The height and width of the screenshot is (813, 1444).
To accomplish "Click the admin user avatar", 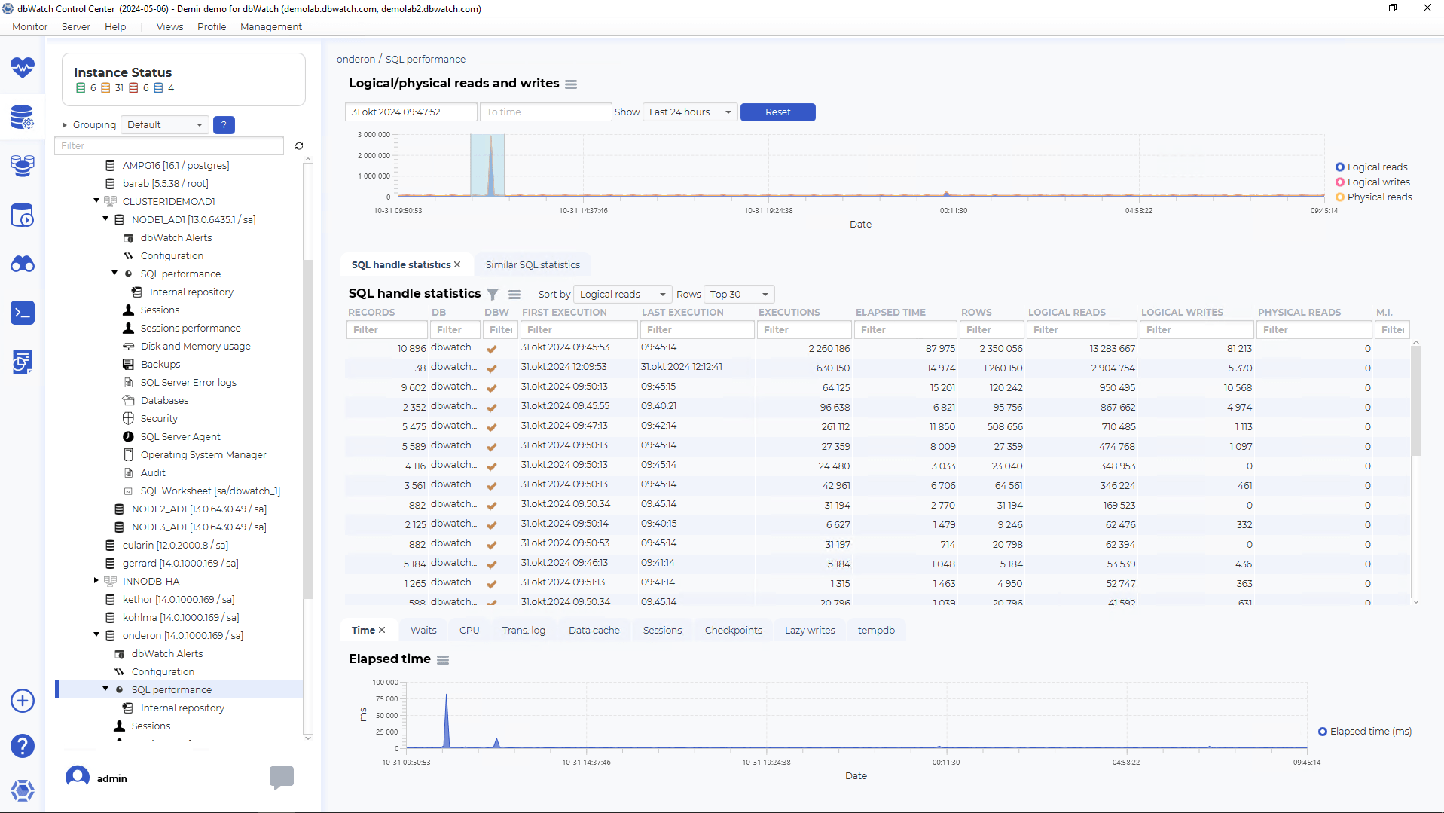I will (78, 777).
